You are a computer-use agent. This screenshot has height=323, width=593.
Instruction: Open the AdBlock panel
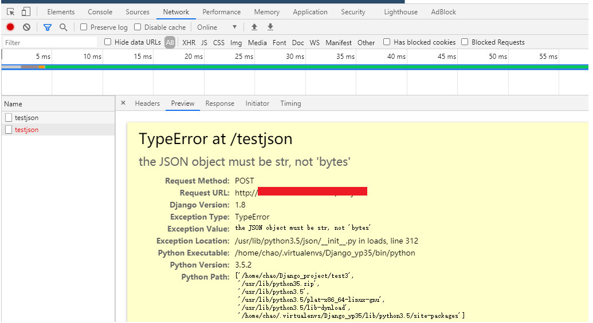click(443, 12)
